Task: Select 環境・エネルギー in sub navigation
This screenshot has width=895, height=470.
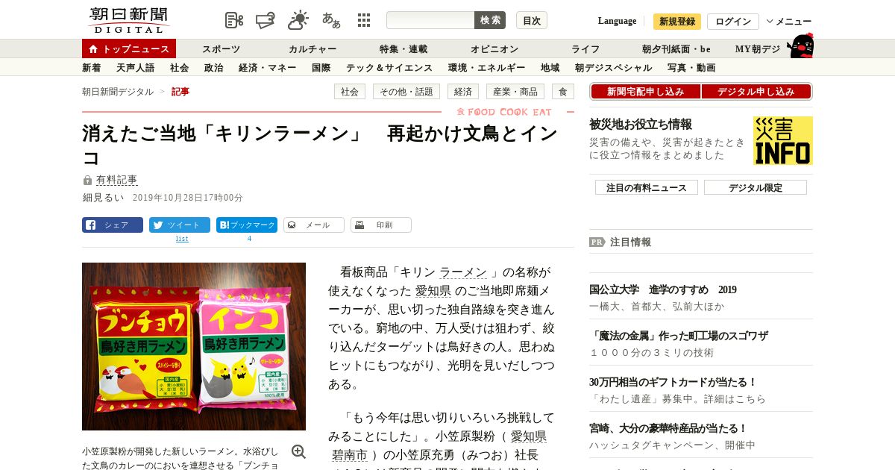Action: (x=487, y=68)
